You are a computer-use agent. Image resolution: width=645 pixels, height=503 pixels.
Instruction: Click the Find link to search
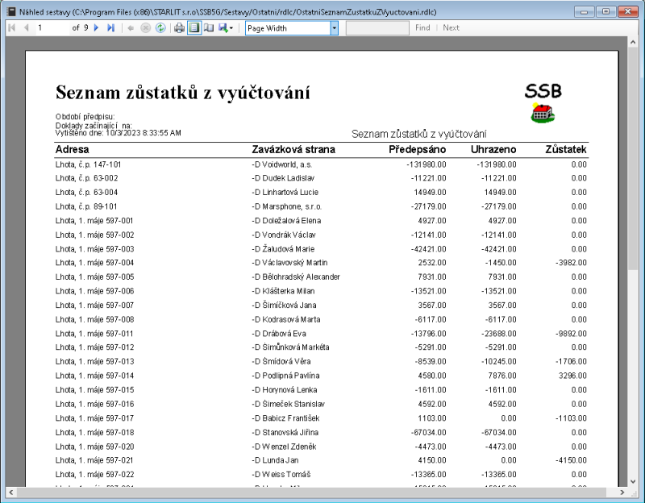pos(422,27)
